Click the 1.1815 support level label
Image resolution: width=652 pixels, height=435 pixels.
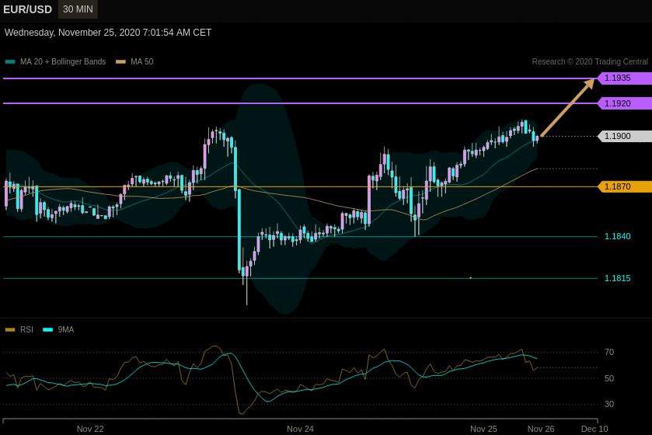(x=617, y=278)
